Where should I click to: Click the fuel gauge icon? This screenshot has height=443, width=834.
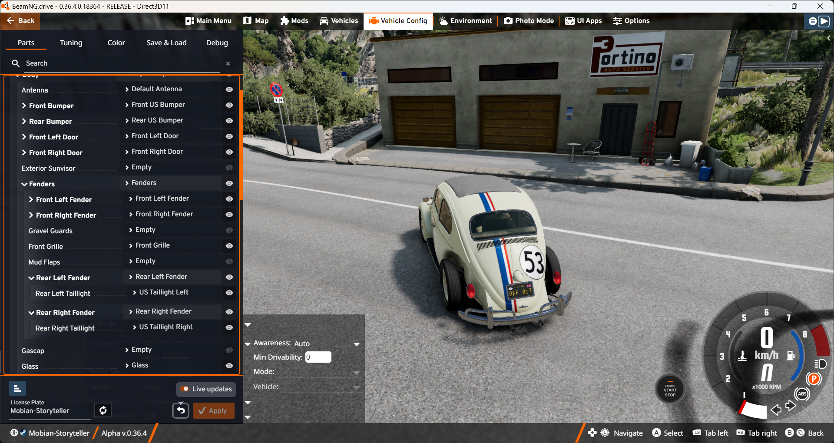pyautogui.click(x=791, y=355)
